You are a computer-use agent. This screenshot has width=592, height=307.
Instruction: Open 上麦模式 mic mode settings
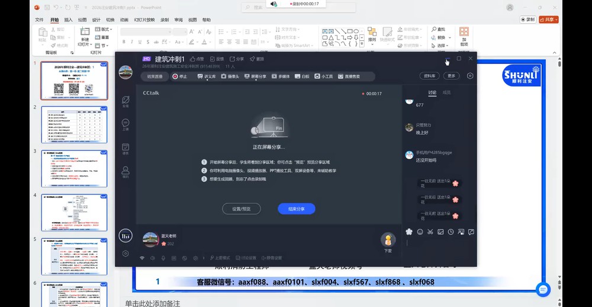220,258
